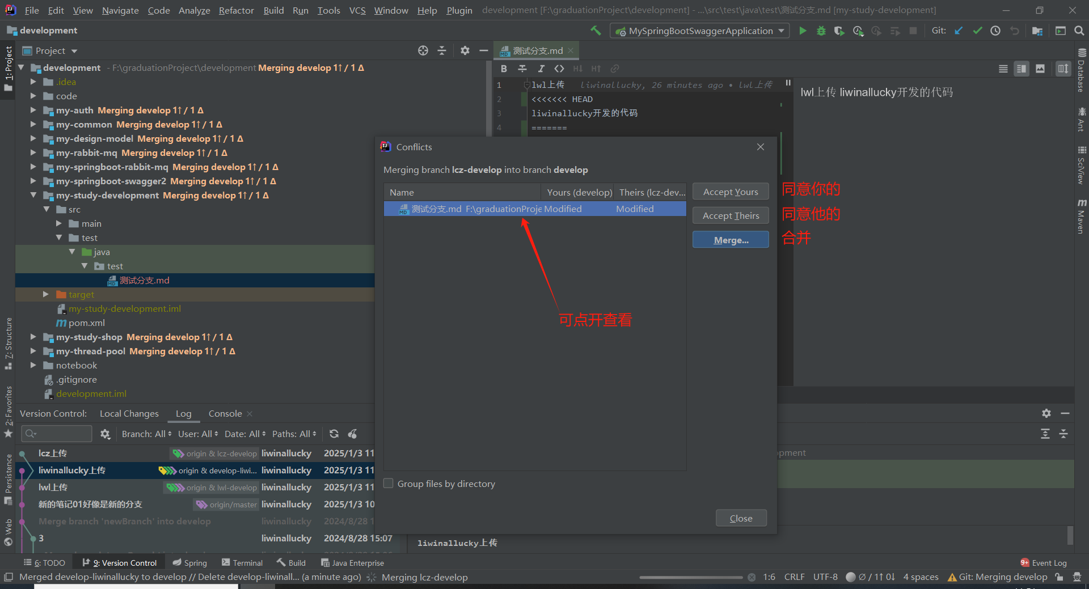This screenshot has height=589, width=1089.
Task: Switch to the Local Changes tab
Action: (129, 413)
